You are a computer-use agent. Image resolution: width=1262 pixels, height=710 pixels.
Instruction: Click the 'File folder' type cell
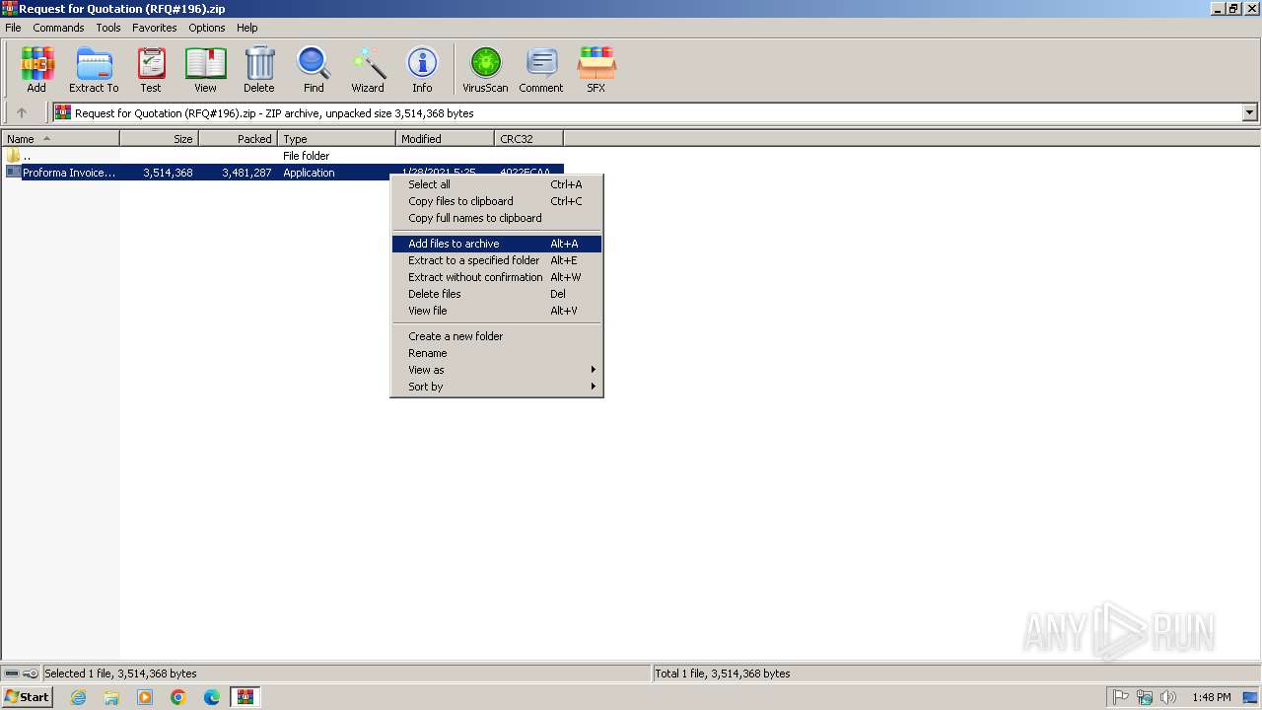click(306, 156)
